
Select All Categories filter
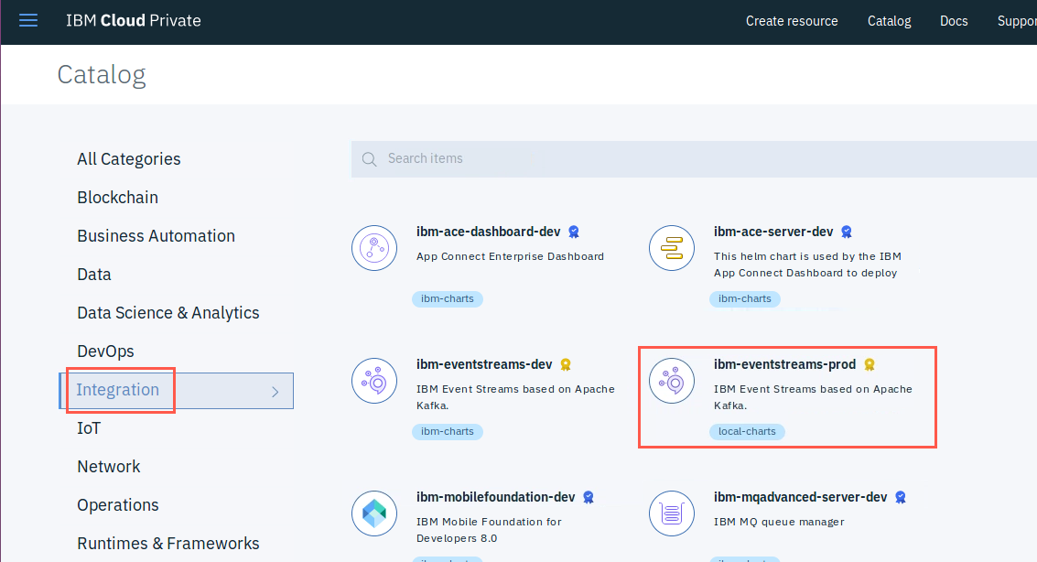click(x=129, y=159)
